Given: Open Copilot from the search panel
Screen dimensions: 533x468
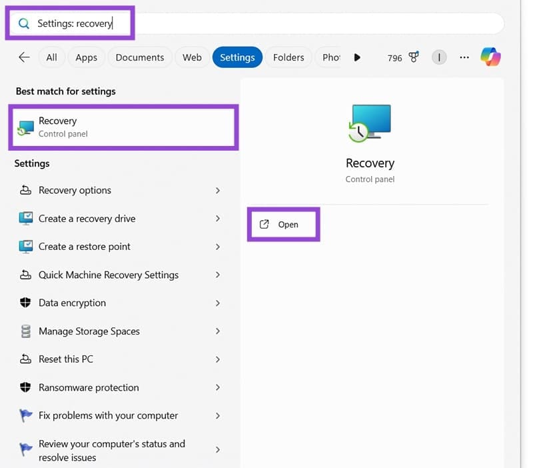Looking at the screenshot, I should tap(491, 57).
